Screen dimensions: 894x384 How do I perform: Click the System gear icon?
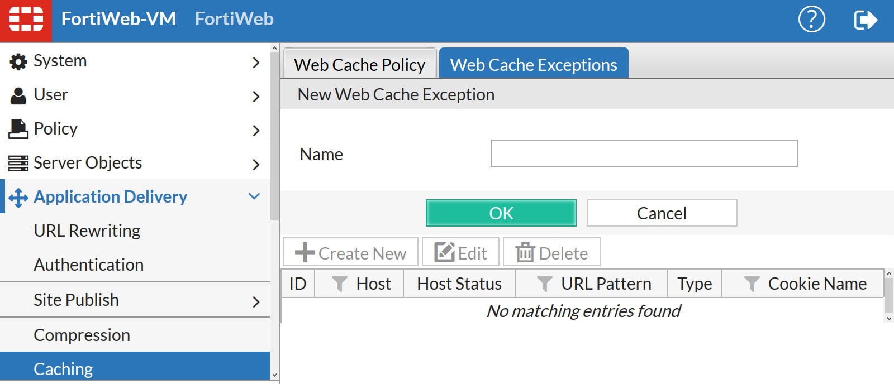(18, 61)
